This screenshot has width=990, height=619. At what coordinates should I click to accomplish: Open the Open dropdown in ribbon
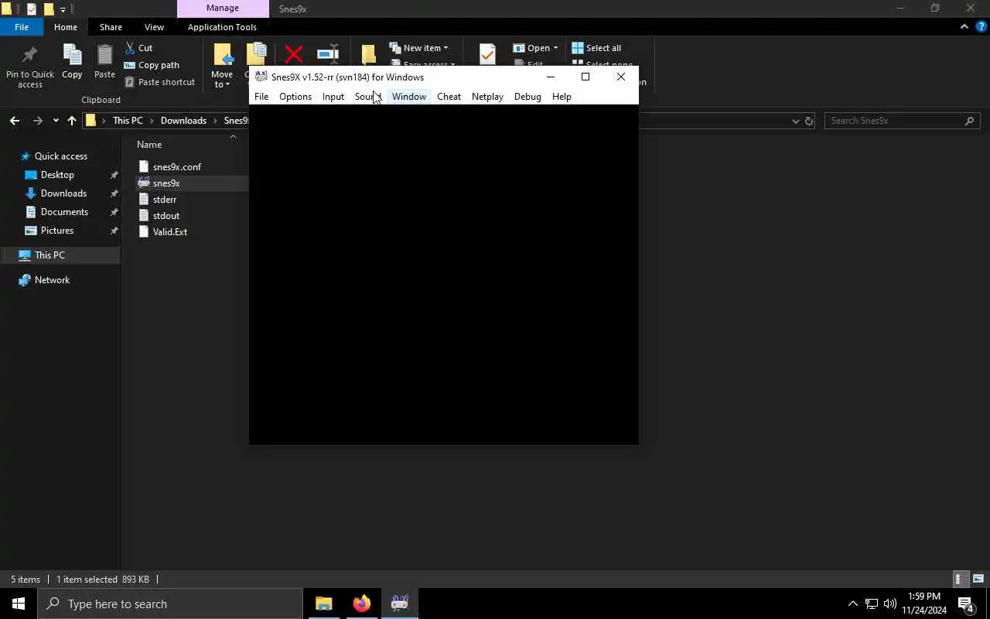(535, 48)
